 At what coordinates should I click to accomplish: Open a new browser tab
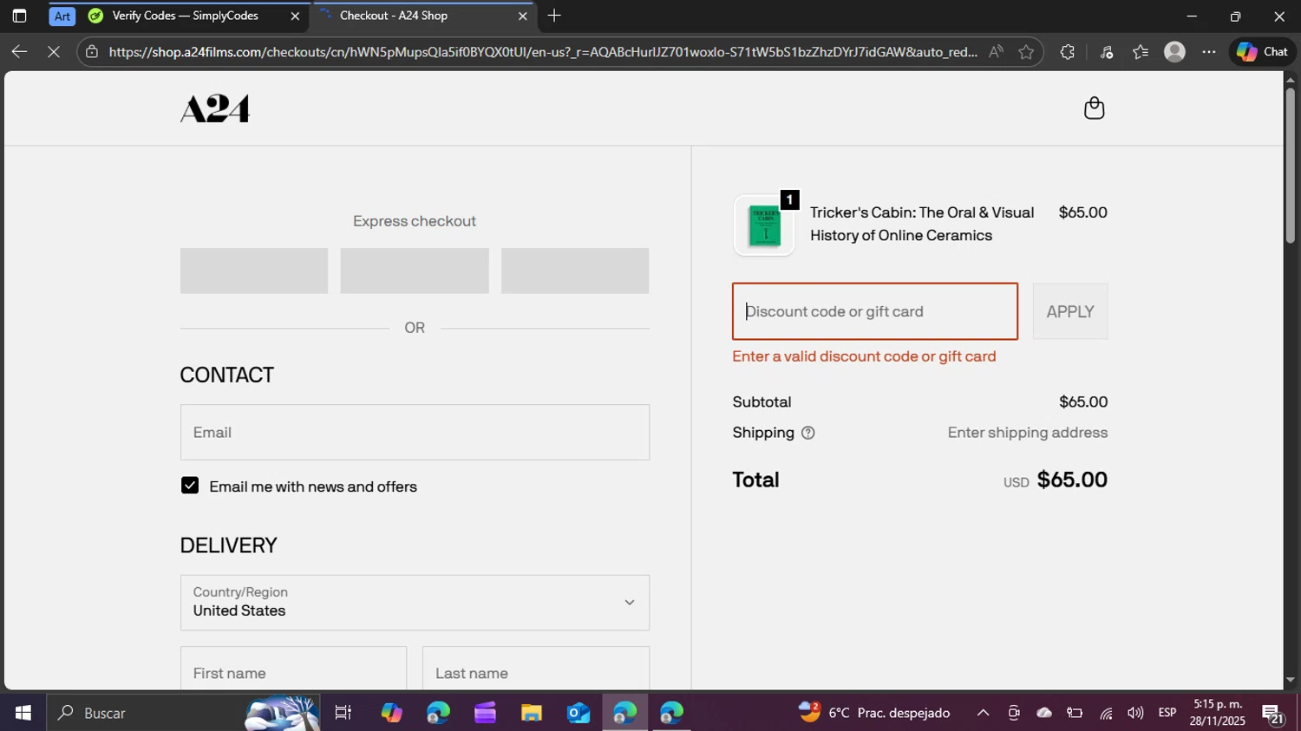click(x=554, y=16)
